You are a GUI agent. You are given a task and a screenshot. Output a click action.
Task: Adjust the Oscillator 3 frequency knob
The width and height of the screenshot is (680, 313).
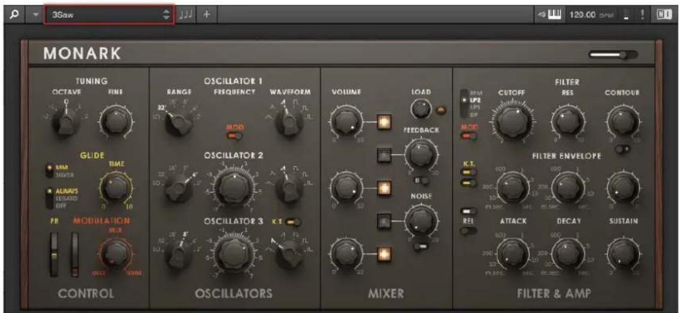[x=235, y=254]
